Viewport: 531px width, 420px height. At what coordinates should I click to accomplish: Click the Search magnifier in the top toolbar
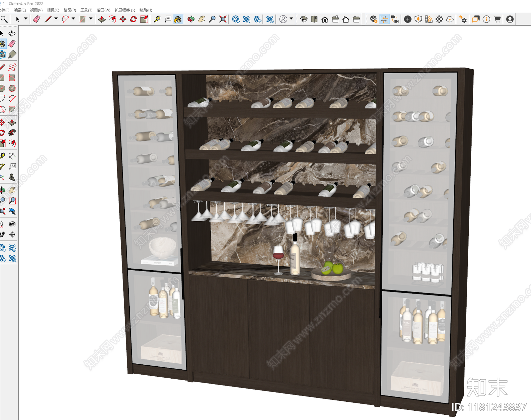pos(4,19)
